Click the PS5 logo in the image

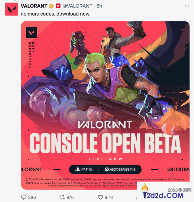pyautogui.click(x=84, y=170)
